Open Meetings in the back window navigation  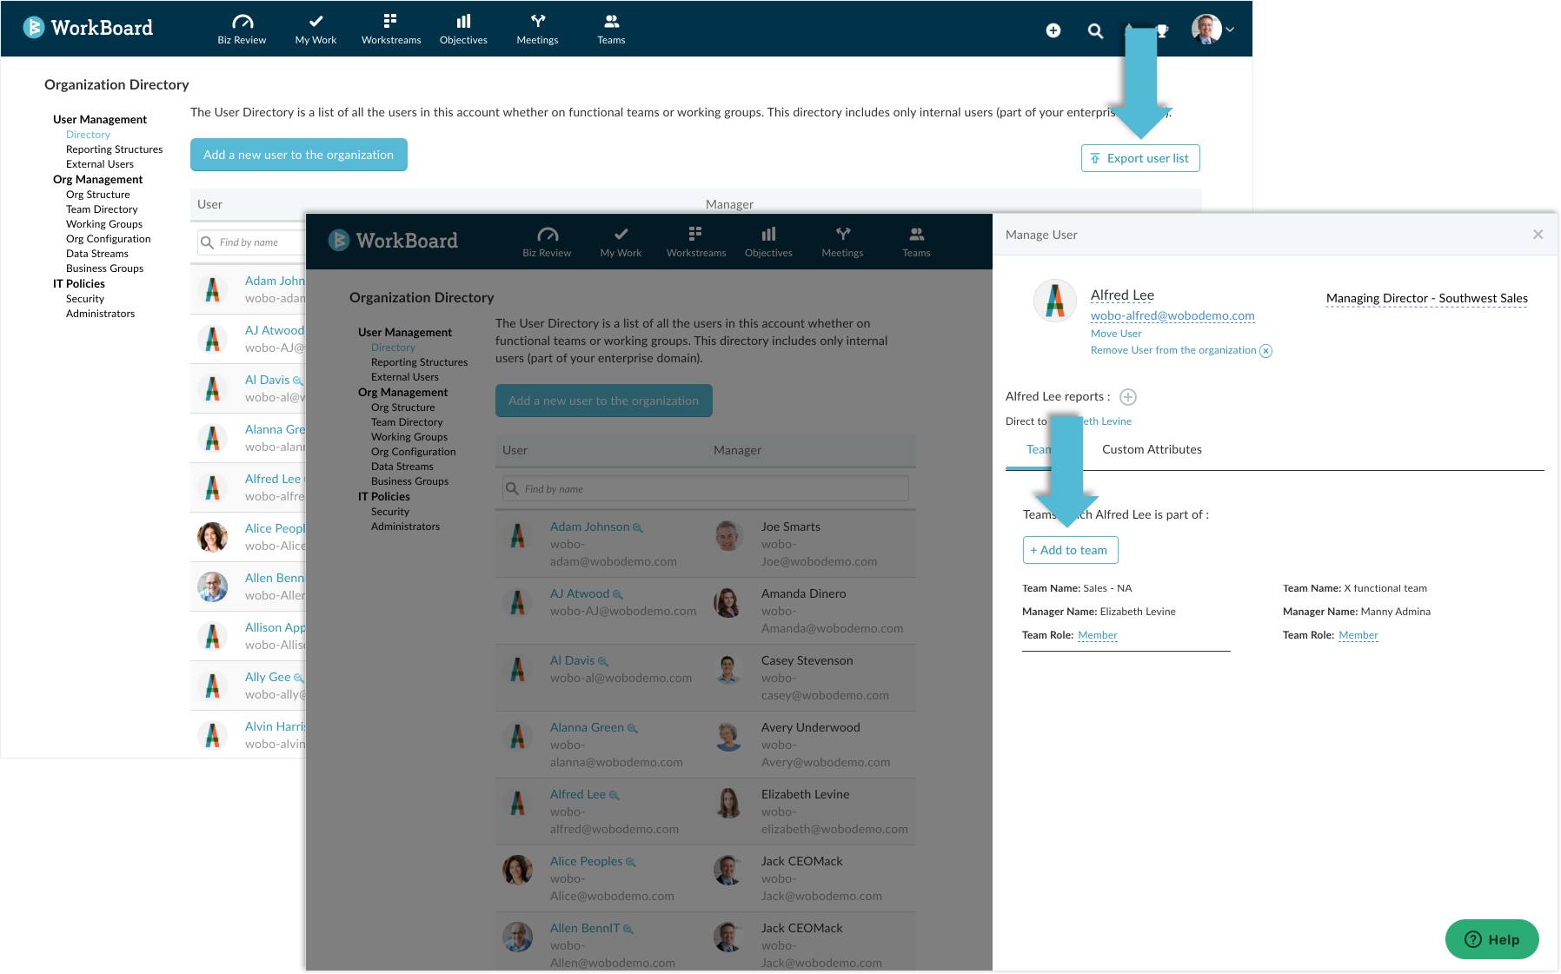coord(537,29)
